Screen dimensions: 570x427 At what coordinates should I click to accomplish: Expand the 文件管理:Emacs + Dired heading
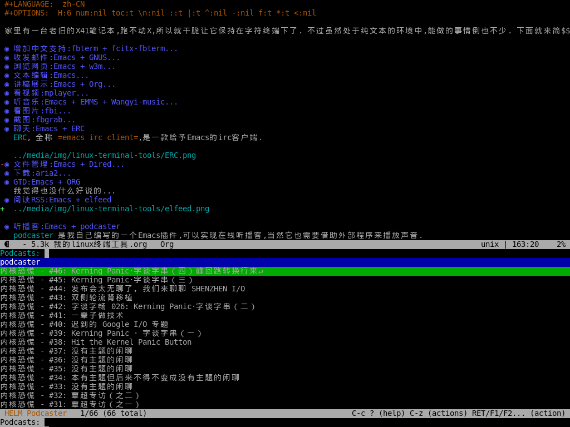click(68, 165)
